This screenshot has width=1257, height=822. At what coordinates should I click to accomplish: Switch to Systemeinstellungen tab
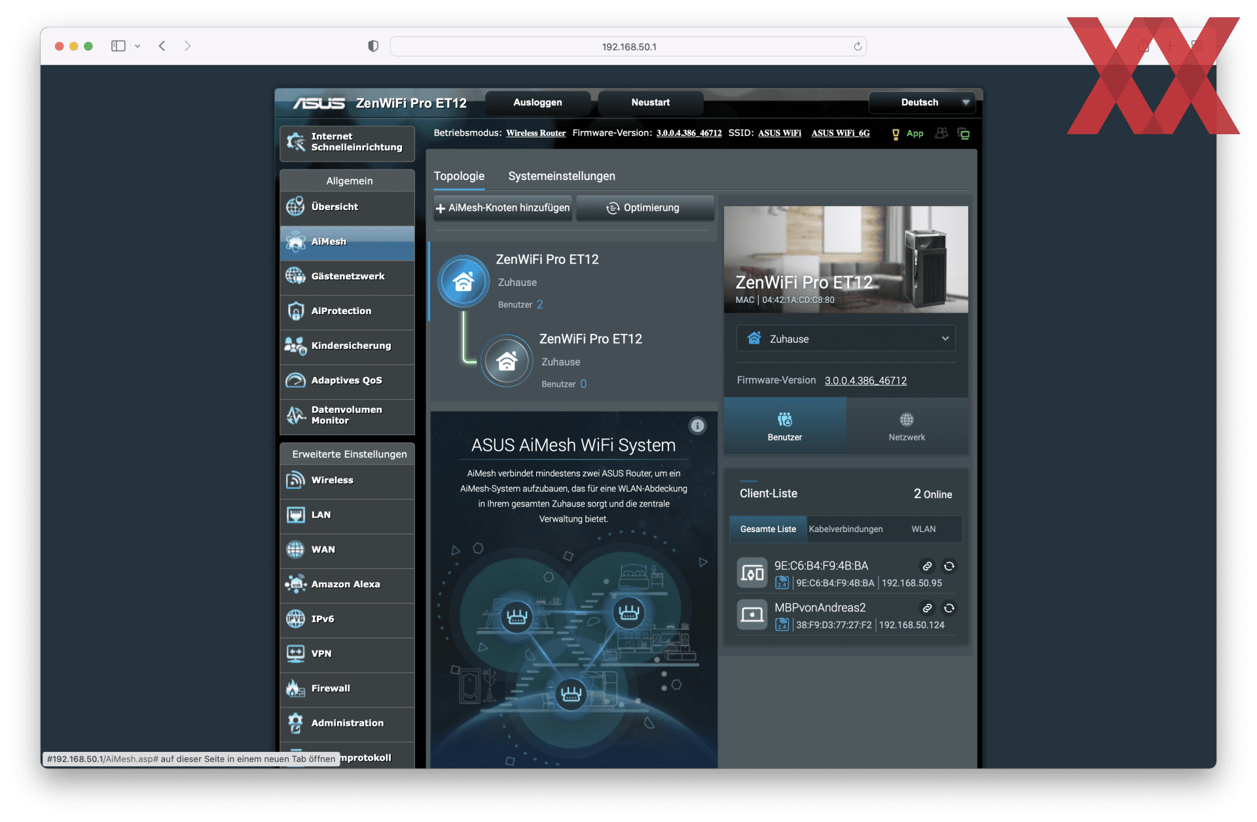click(x=562, y=176)
